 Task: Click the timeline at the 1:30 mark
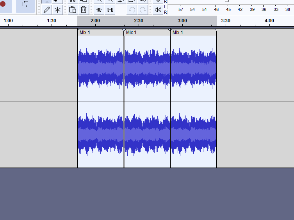(x=51, y=21)
